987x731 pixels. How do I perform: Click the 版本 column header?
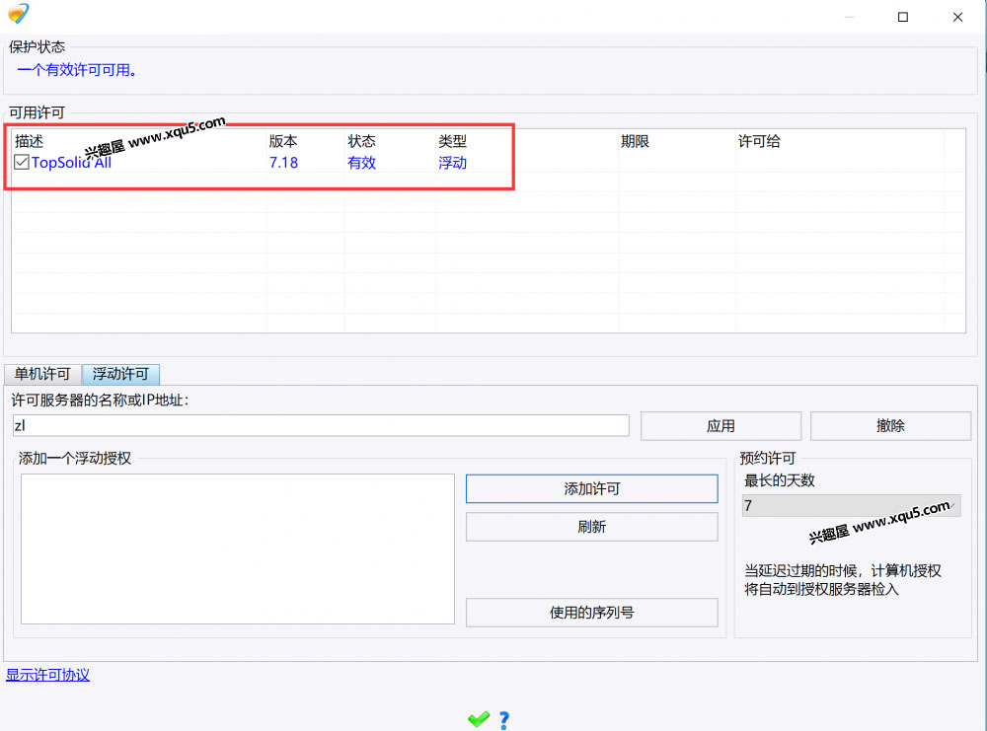pos(283,141)
